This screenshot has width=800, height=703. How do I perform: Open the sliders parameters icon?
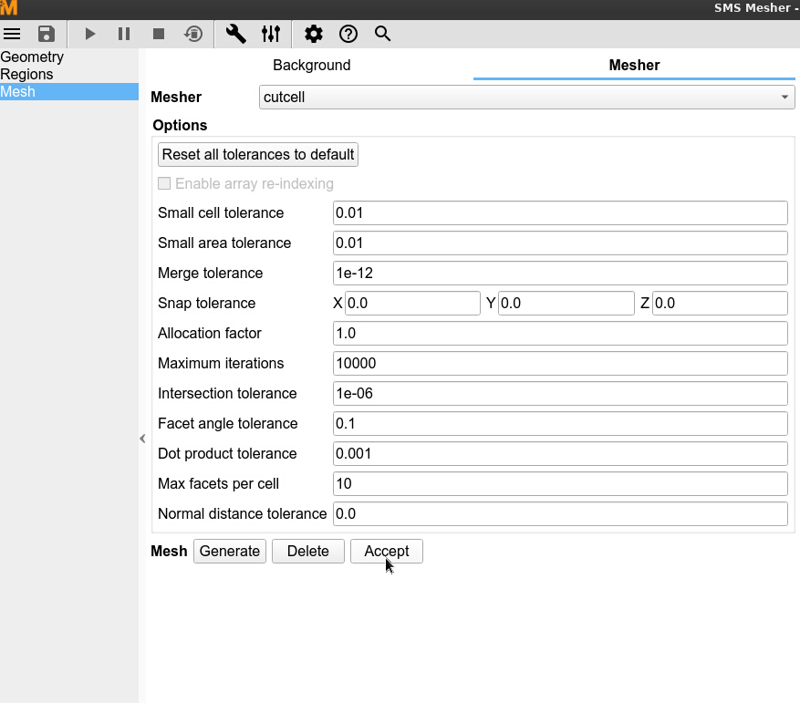[271, 34]
